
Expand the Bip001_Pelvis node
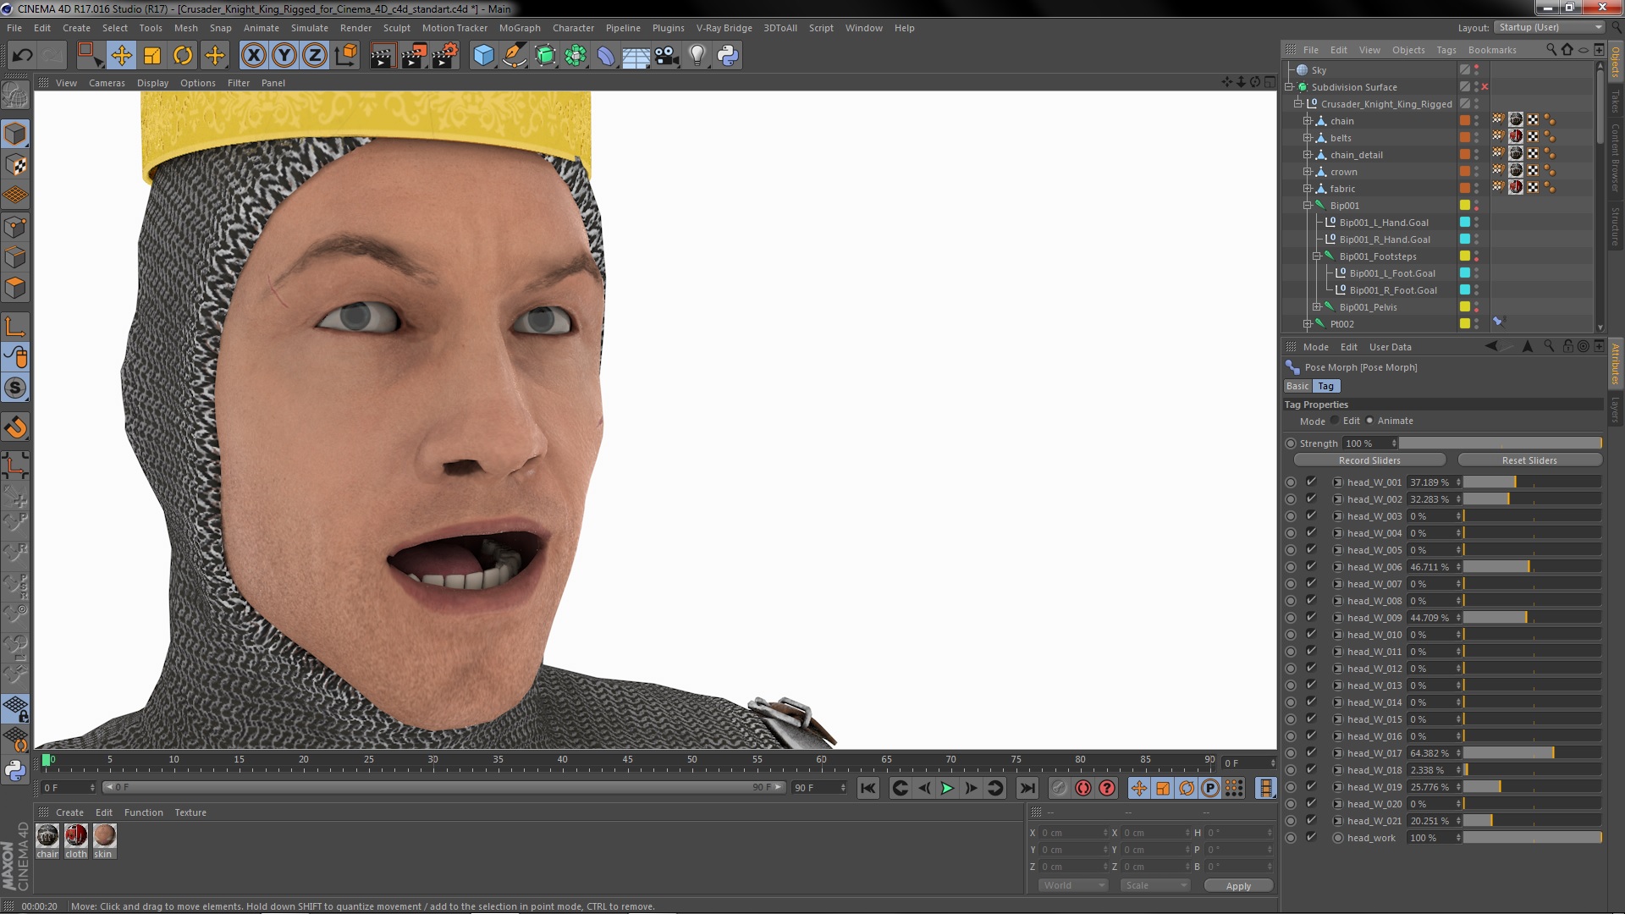point(1316,307)
